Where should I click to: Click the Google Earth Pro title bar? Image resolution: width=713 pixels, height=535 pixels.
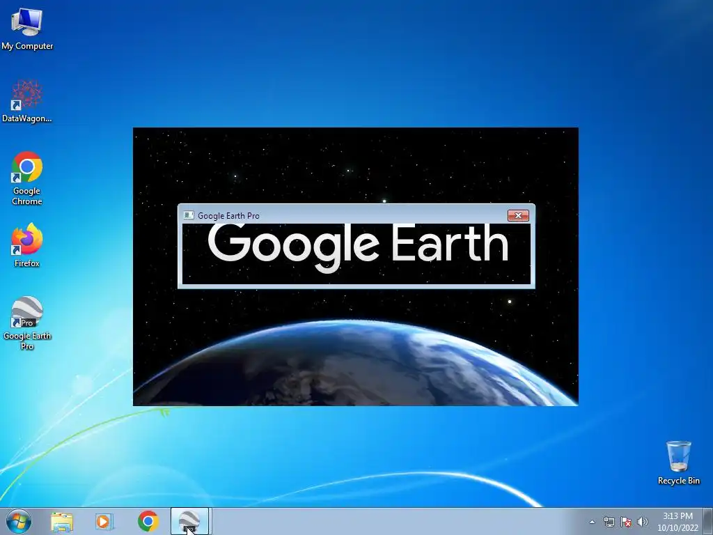(x=356, y=215)
